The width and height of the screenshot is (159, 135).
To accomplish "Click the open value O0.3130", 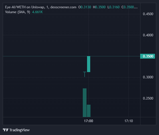I will [85, 7].
